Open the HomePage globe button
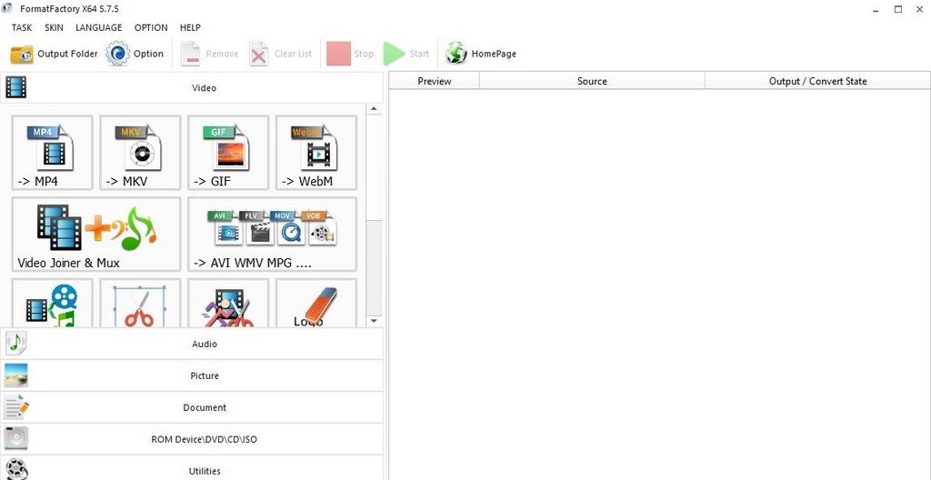Viewport: 931px width, 480px height. pyautogui.click(x=481, y=54)
